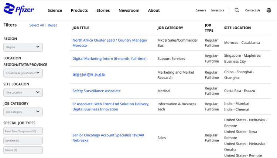
Task: Click the China - Shanghai - Shanghai cell
Action: (239, 75)
